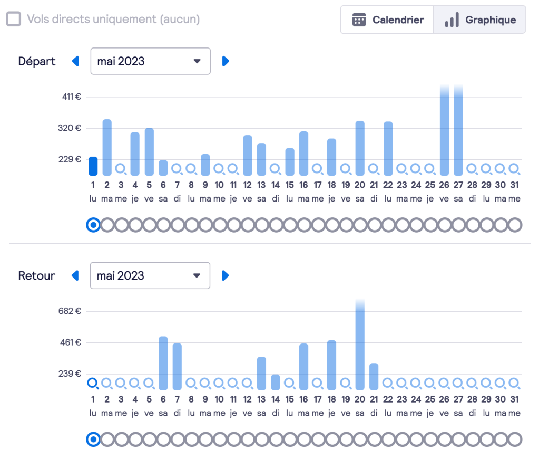539x459 pixels.
Task: Switch to Graphique view
Action: click(479, 20)
